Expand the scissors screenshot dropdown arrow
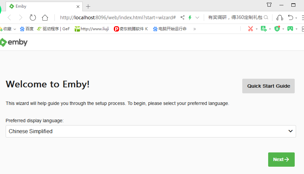 tap(257, 29)
